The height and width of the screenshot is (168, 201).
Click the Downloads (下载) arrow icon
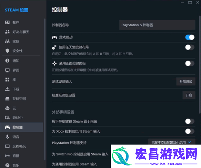(x=7, y=89)
